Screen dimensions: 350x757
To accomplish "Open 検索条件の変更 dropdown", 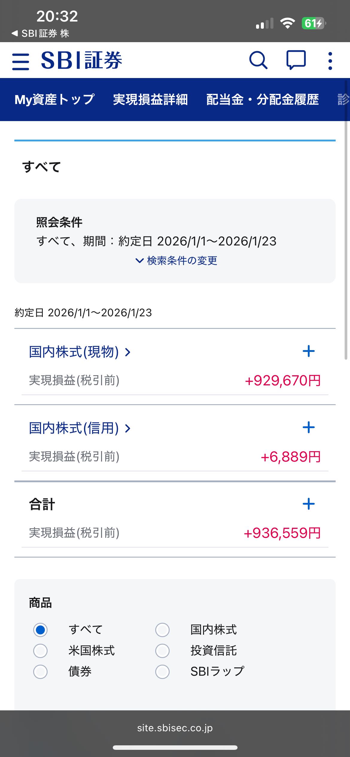I will click(x=176, y=261).
